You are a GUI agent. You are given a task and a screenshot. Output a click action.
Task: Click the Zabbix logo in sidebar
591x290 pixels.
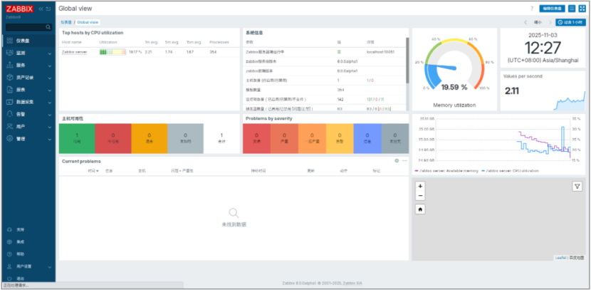(19, 9)
